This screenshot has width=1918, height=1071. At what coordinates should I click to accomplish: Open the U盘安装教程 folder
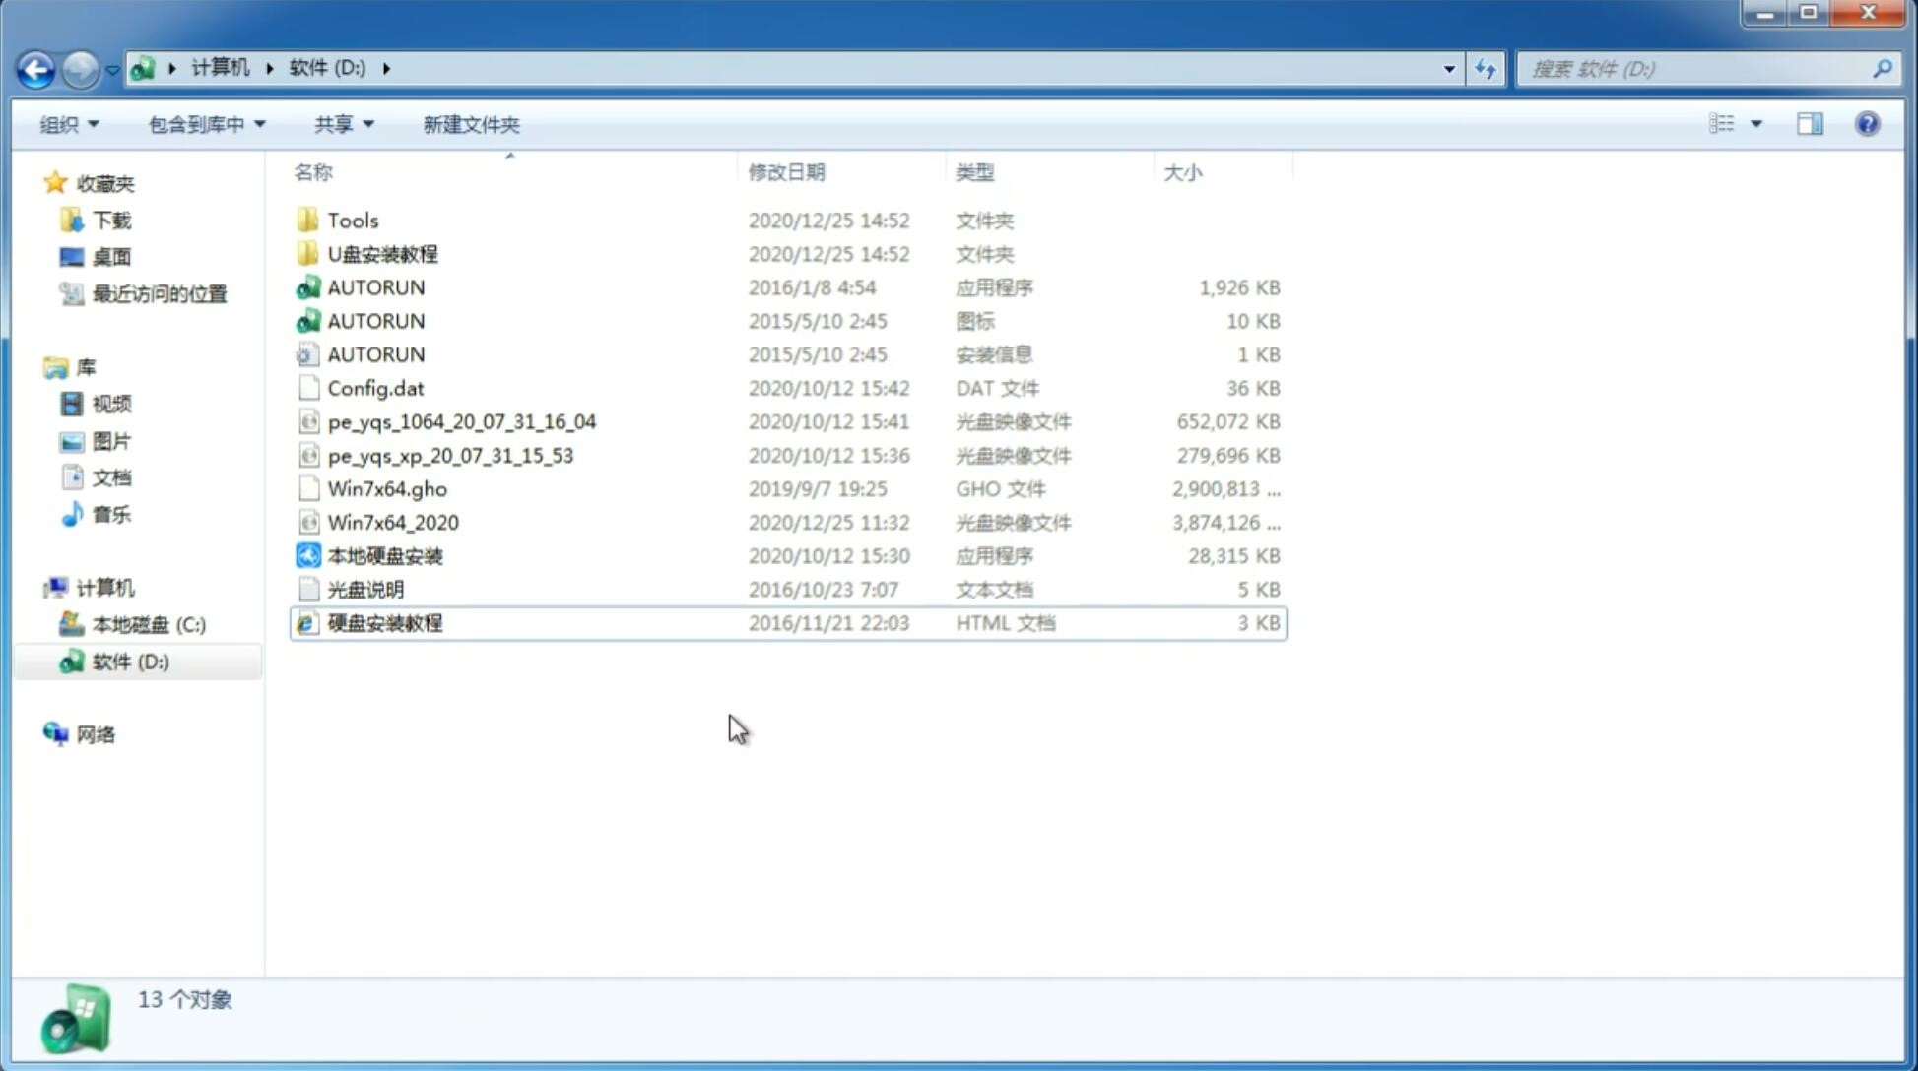click(x=383, y=254)
